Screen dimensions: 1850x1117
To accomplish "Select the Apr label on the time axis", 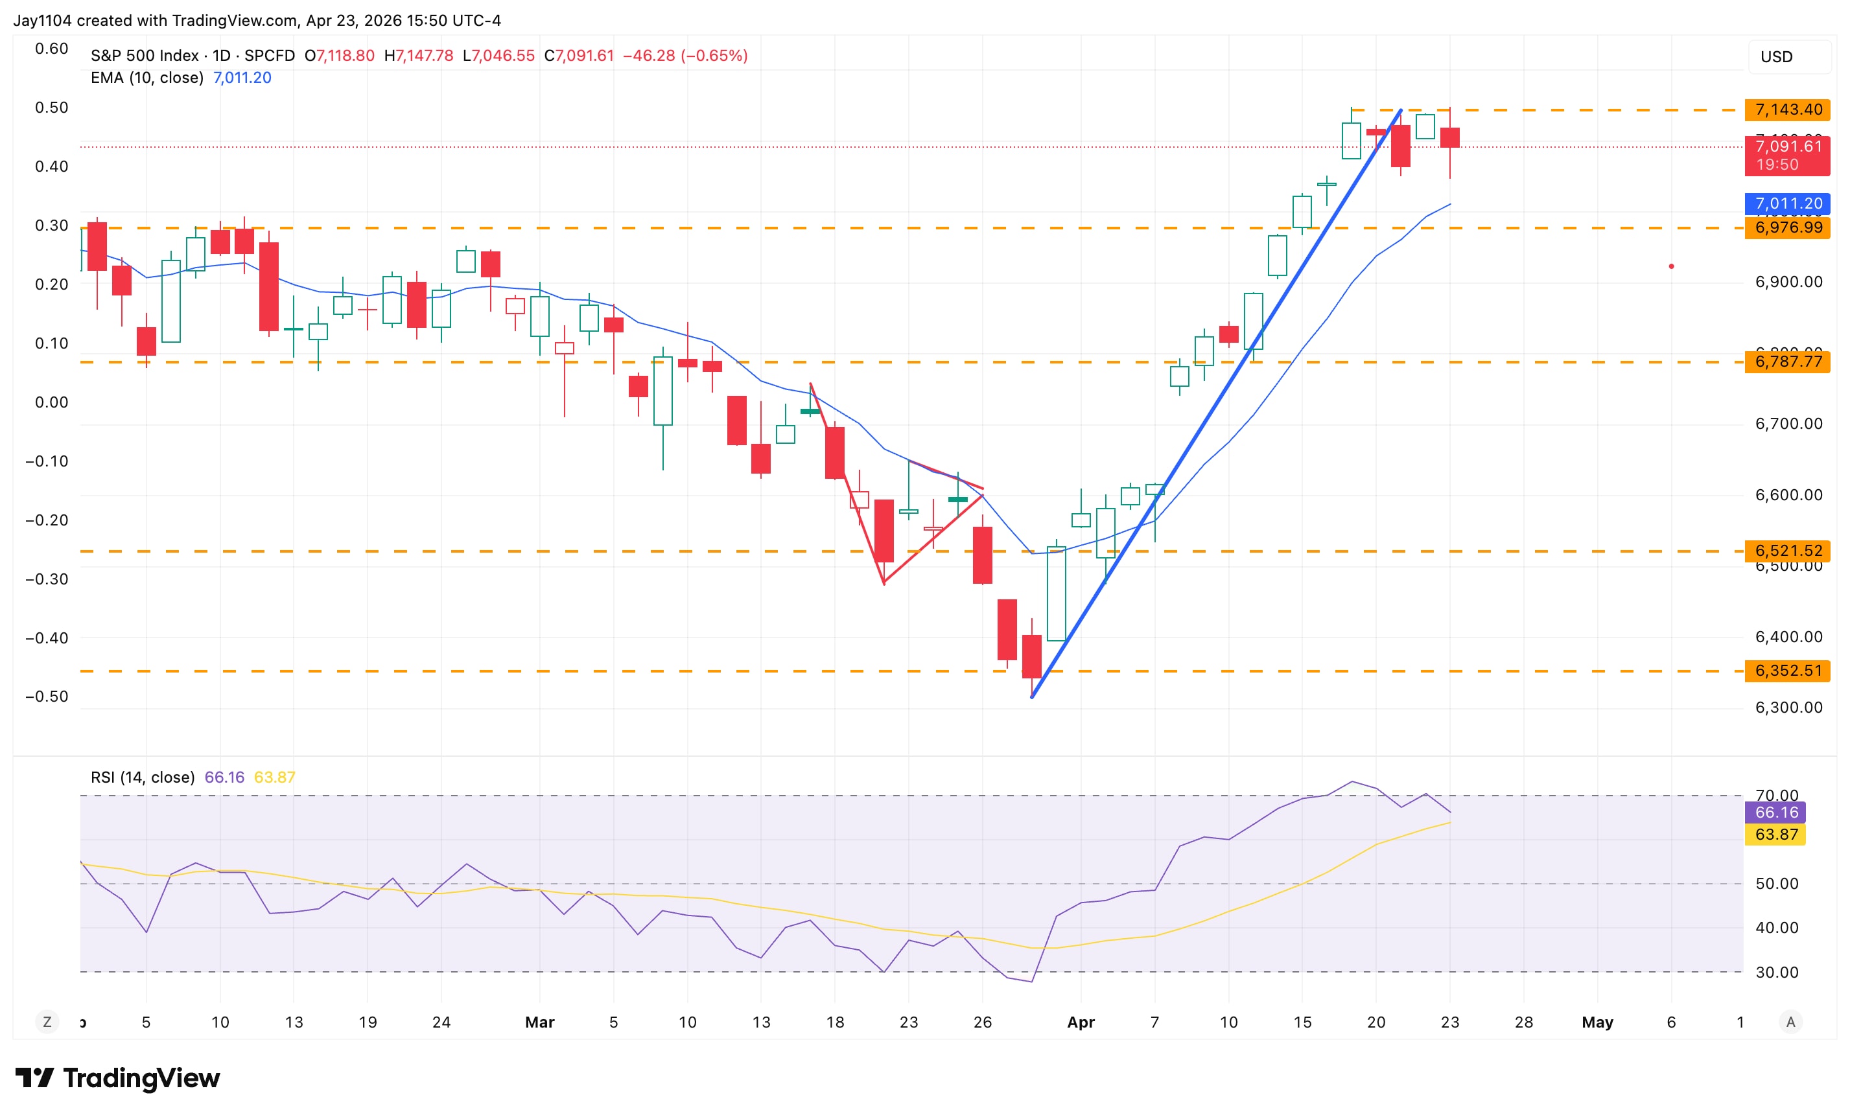I will click(1081, 1022).
